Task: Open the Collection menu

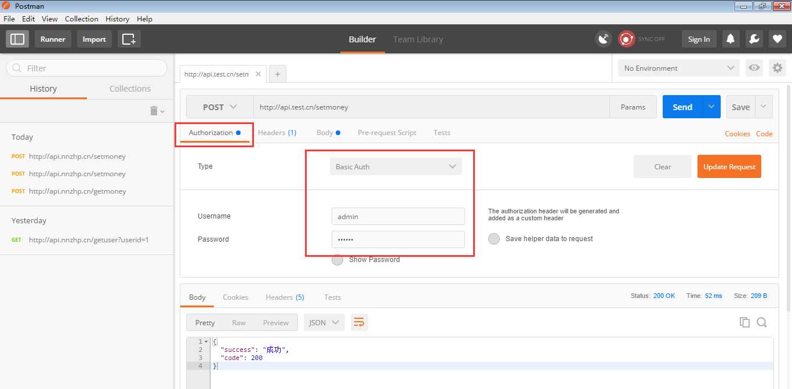Action: pos(82,19)
